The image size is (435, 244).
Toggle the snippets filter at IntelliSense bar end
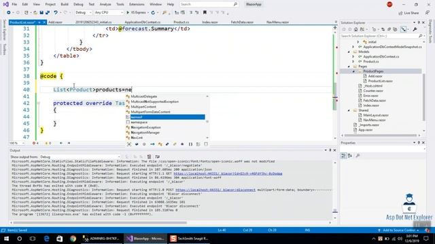point(206,144)
